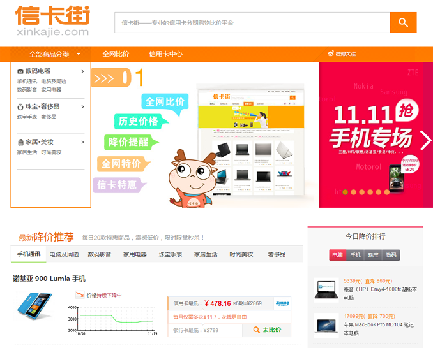This screenshot has width=433, height=348.
Task: Click the 17099元(直降 700元) price text
Action: coord(369,316)
